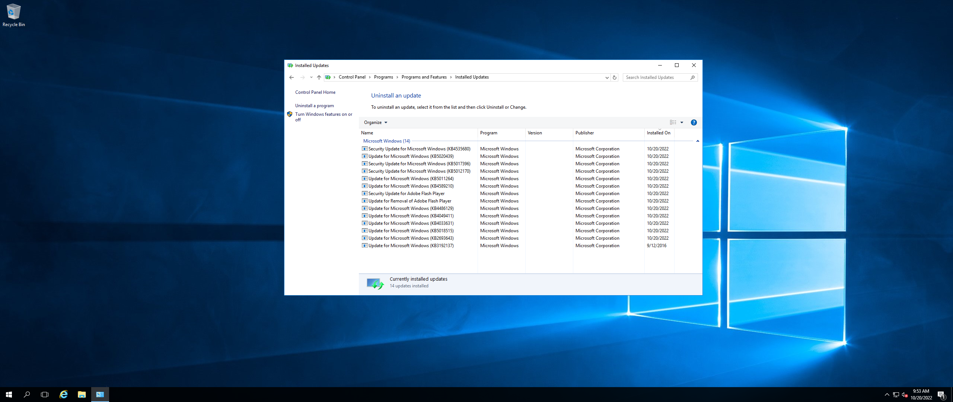Click the blue Help icon
The image size is (953, 402).
click(x=694, y=122)
